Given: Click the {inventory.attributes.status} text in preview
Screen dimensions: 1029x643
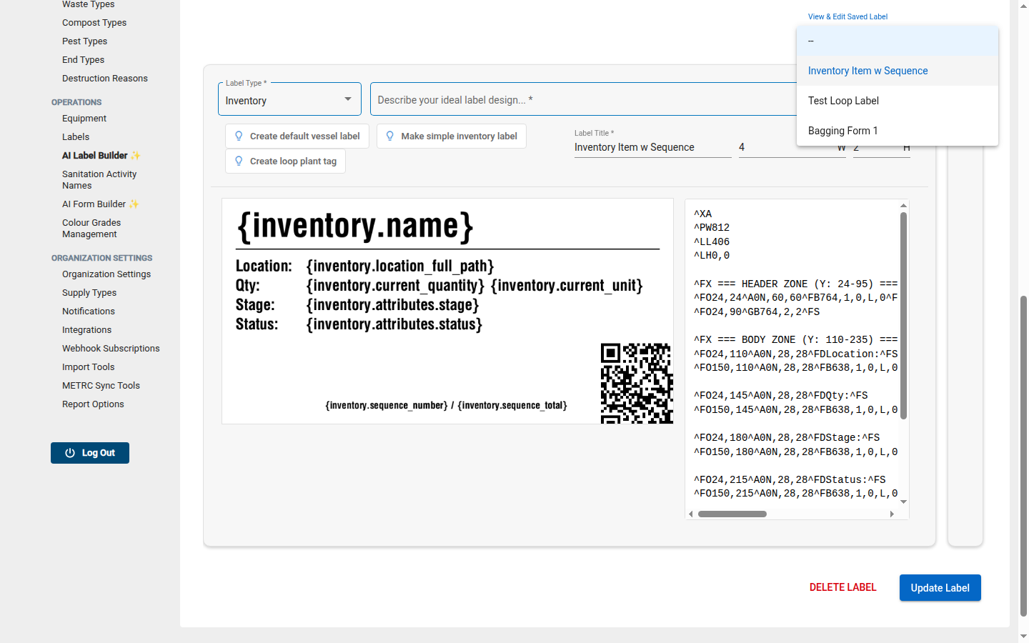Looking at the screenshot, I should click(x=394, y=324).
